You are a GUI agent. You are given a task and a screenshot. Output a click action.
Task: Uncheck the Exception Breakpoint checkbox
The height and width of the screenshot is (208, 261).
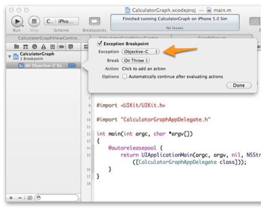100,44
